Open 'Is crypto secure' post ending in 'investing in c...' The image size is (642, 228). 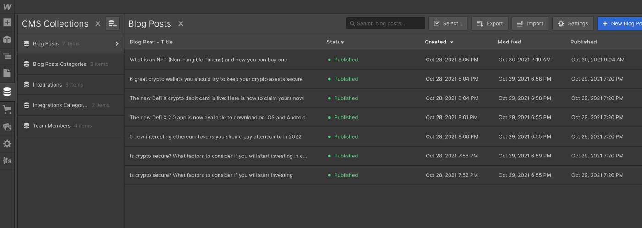[x=218, y=156]
